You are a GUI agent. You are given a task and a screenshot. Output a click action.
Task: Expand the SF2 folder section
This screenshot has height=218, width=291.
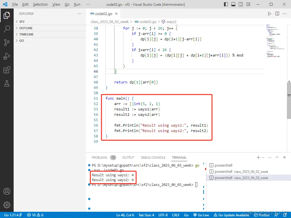[50, 22]
